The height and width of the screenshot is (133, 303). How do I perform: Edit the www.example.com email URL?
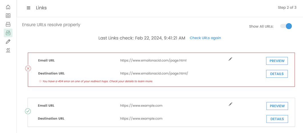pyautogui.click(x=231, y=104)
